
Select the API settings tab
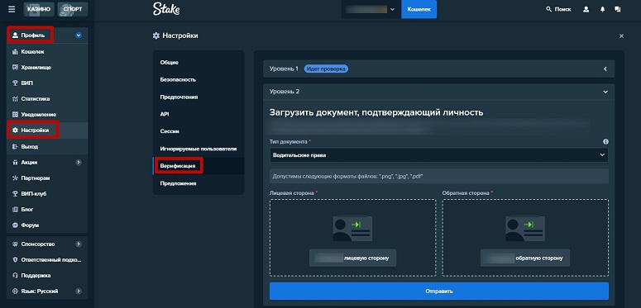[x=199, y=114]
